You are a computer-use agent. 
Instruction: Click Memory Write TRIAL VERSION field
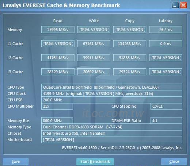coord(94,30)
